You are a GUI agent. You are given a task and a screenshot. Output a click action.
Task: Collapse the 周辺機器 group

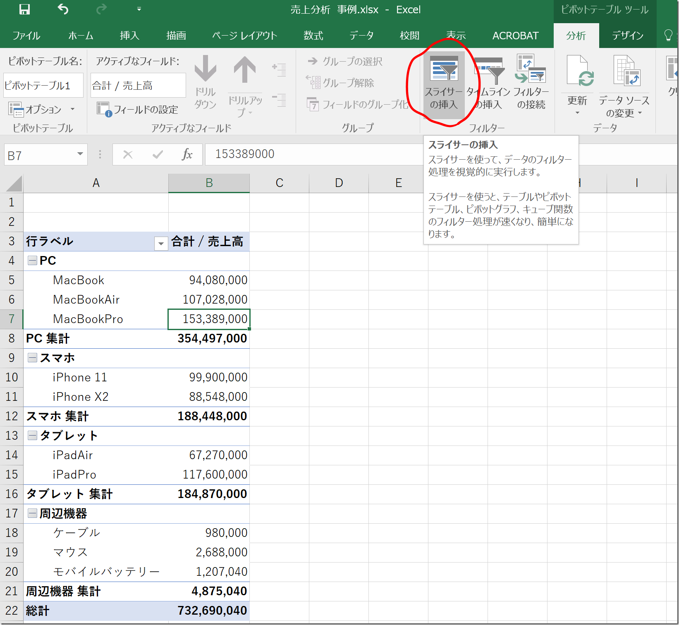[x=32, y=513]
